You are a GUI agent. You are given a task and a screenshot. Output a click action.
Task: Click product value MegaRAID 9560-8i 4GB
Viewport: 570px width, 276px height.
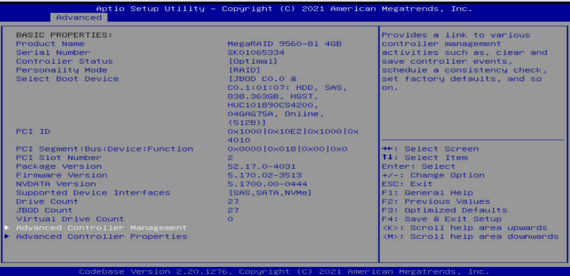[285, 44]
